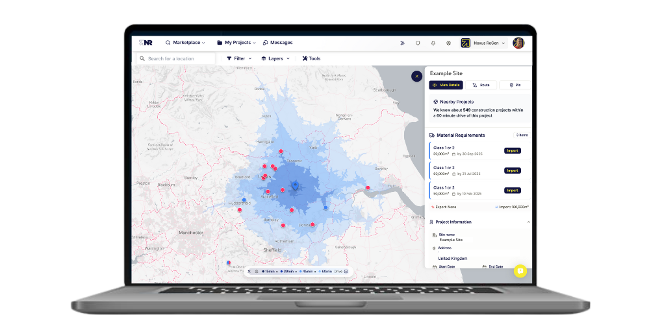The width and height of the screenshot is (649, 328).
Task: Click the Manchester map label
Action: tap(191, 233)
